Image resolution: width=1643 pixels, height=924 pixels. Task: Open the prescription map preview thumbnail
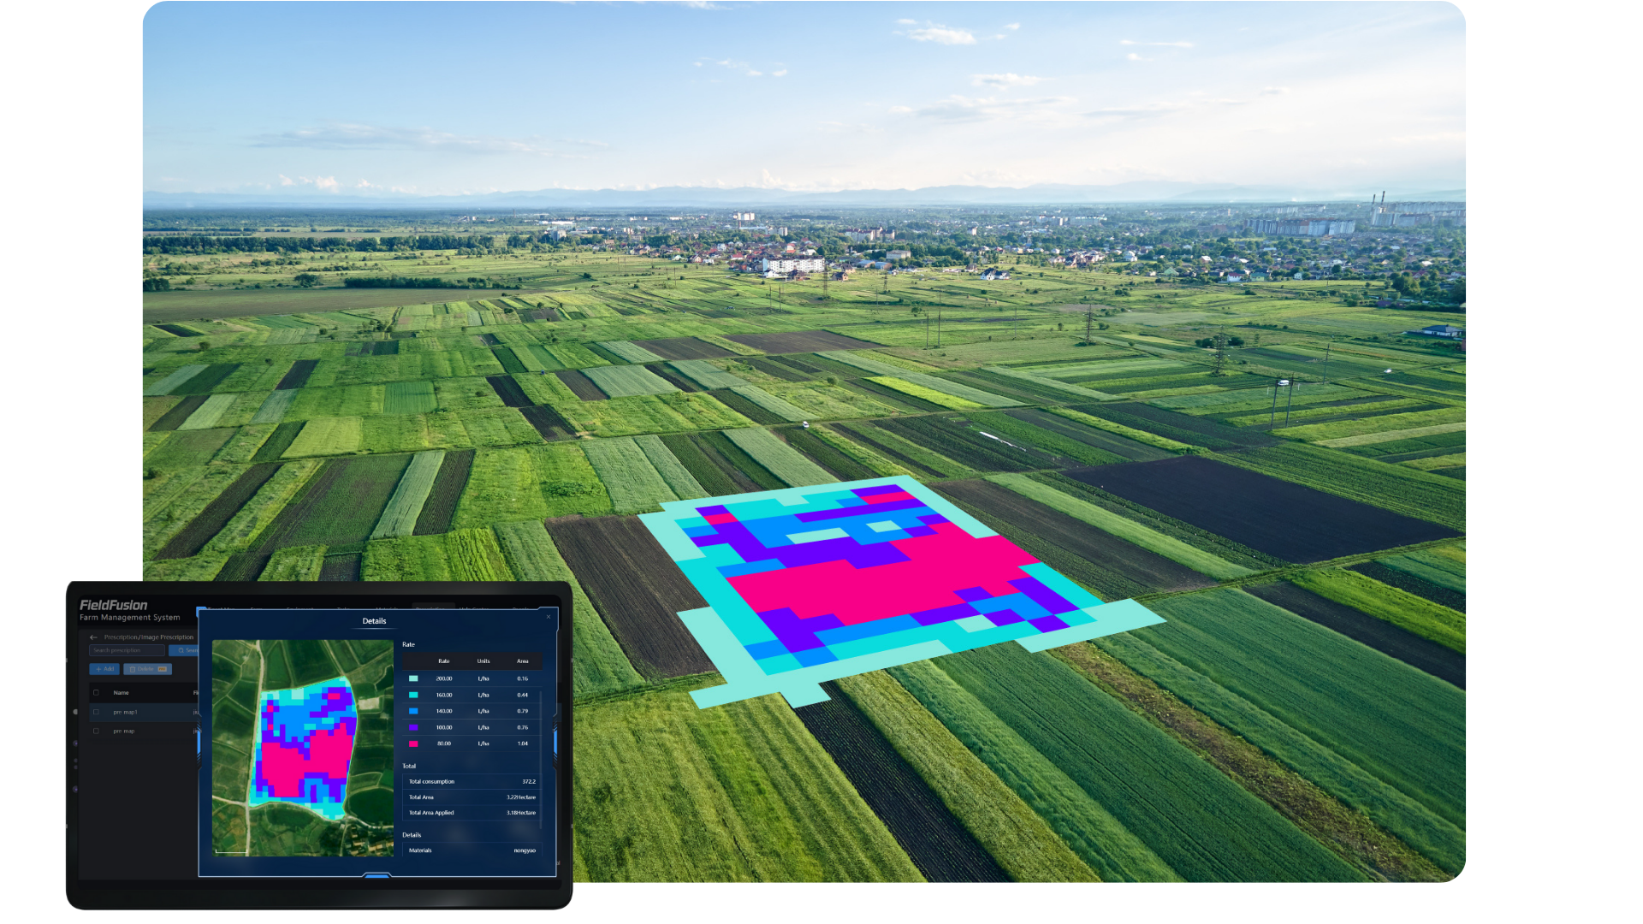click(303, 746)
